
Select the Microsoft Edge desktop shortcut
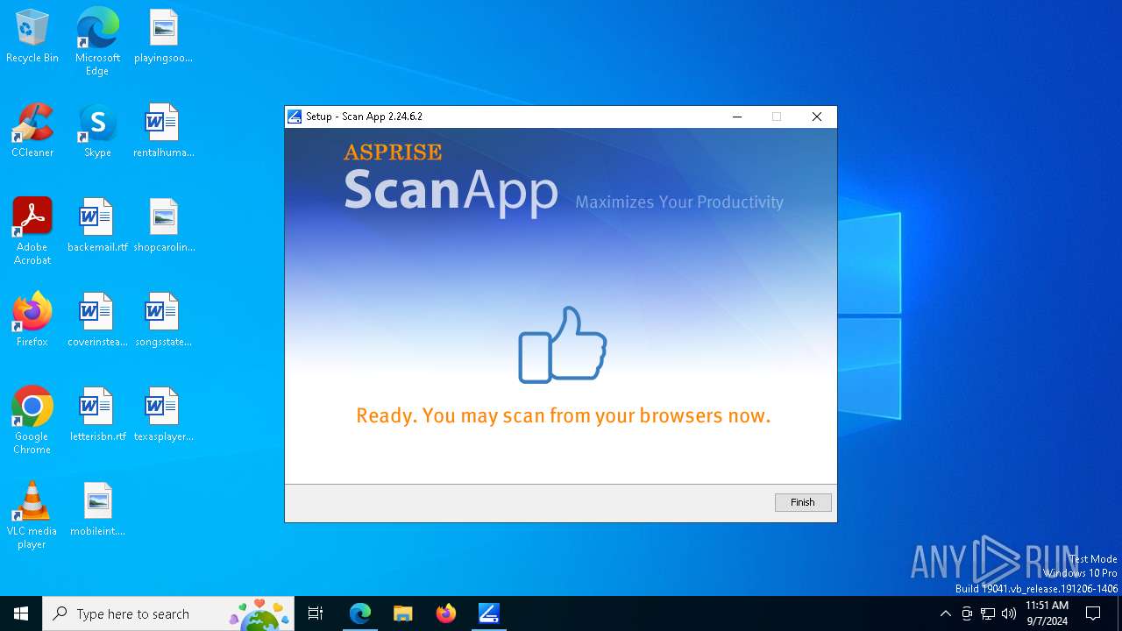97,42
